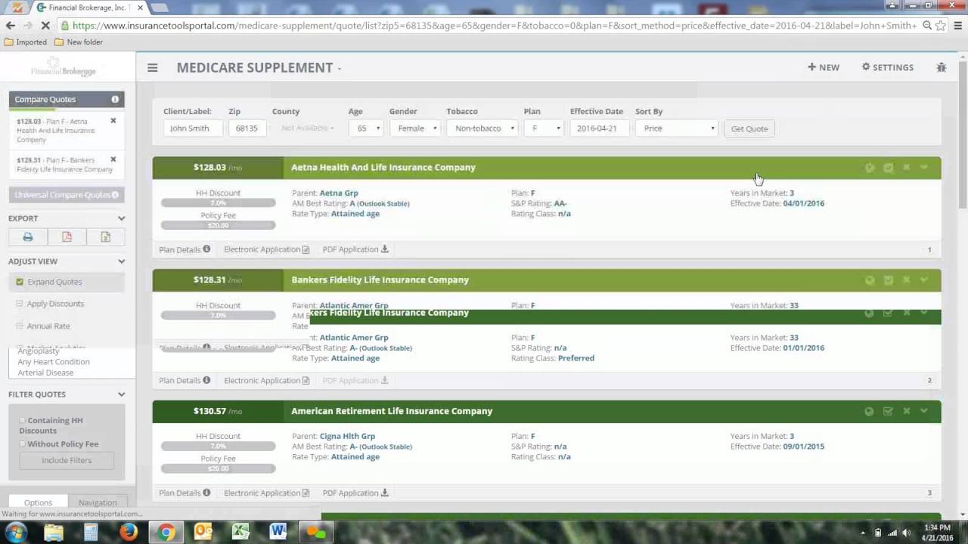Dismiss the American Retirement quote with its X
This screenshot has height=544, width=968.
coord(906,411)
